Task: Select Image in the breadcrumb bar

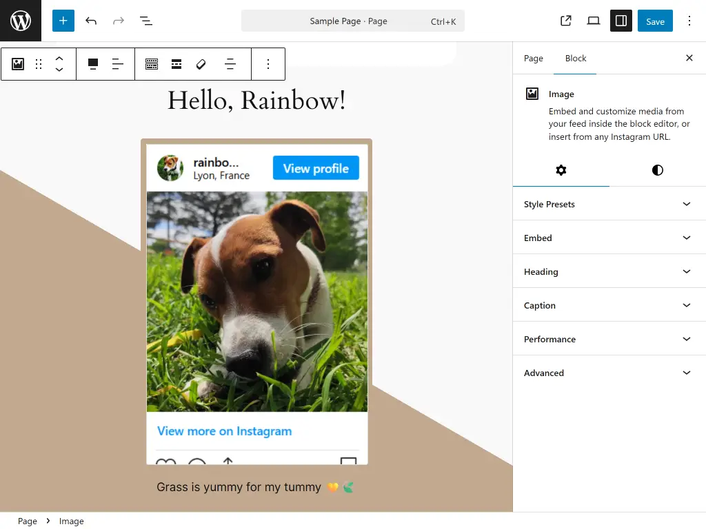Action: pyautogui.click(x=71, y=521)
